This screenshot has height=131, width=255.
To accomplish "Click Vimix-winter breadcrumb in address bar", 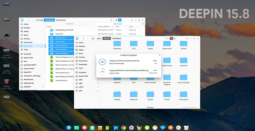I will pyautogui.click(x=61, y=20).
